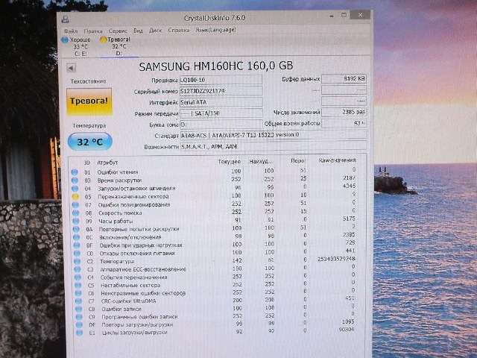Open the Диск menu
477x358 pixels.
[x=156, y=31]
